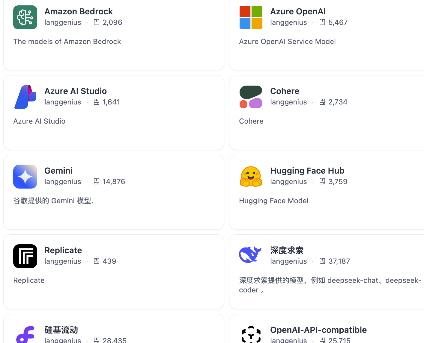Image resolution: width=424 pixels, height=343 pixels.
Task: Select the Replicate black logo icon
Action: point(25,256)
